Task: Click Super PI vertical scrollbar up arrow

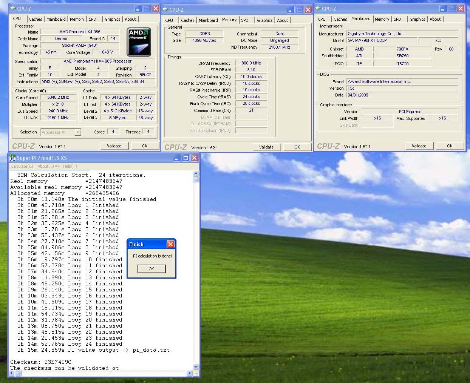Action: click(196, 174)
